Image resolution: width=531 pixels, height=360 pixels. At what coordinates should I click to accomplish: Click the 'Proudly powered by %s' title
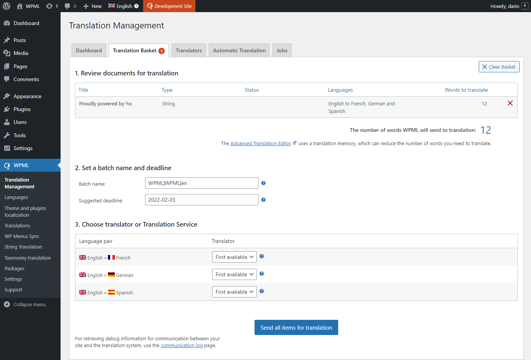coord(105,103)
